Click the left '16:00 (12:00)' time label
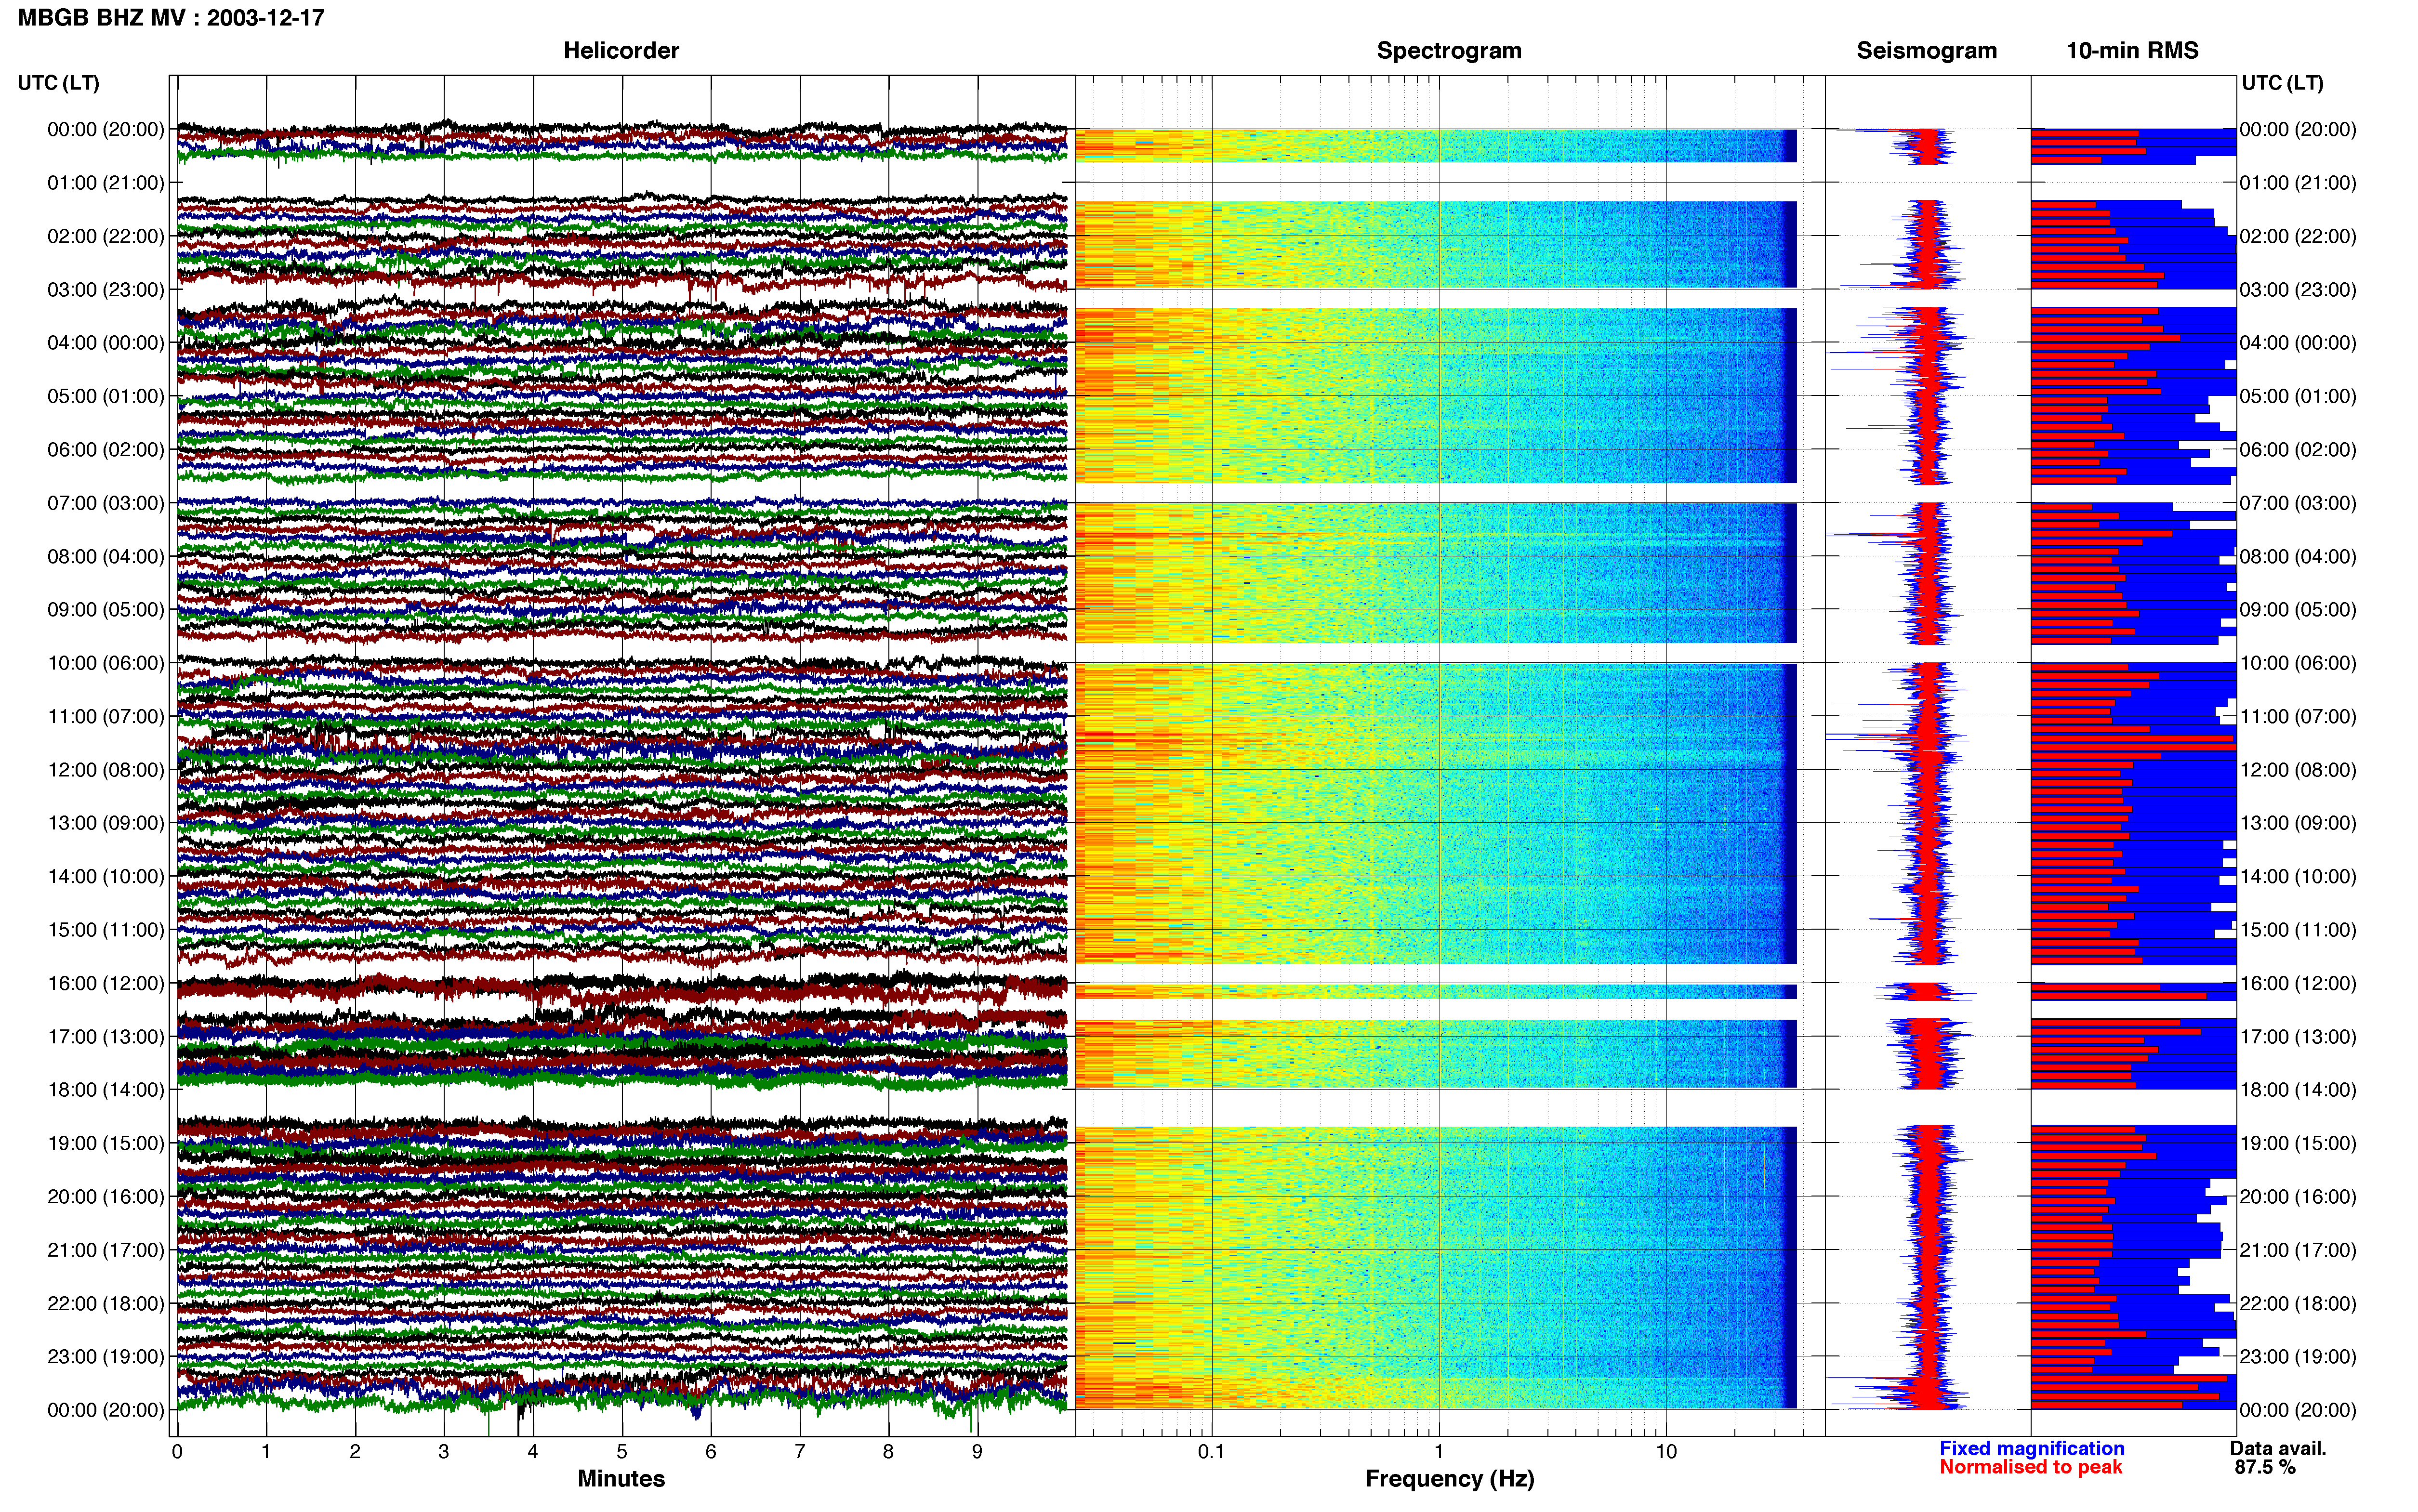 (105, 983)
